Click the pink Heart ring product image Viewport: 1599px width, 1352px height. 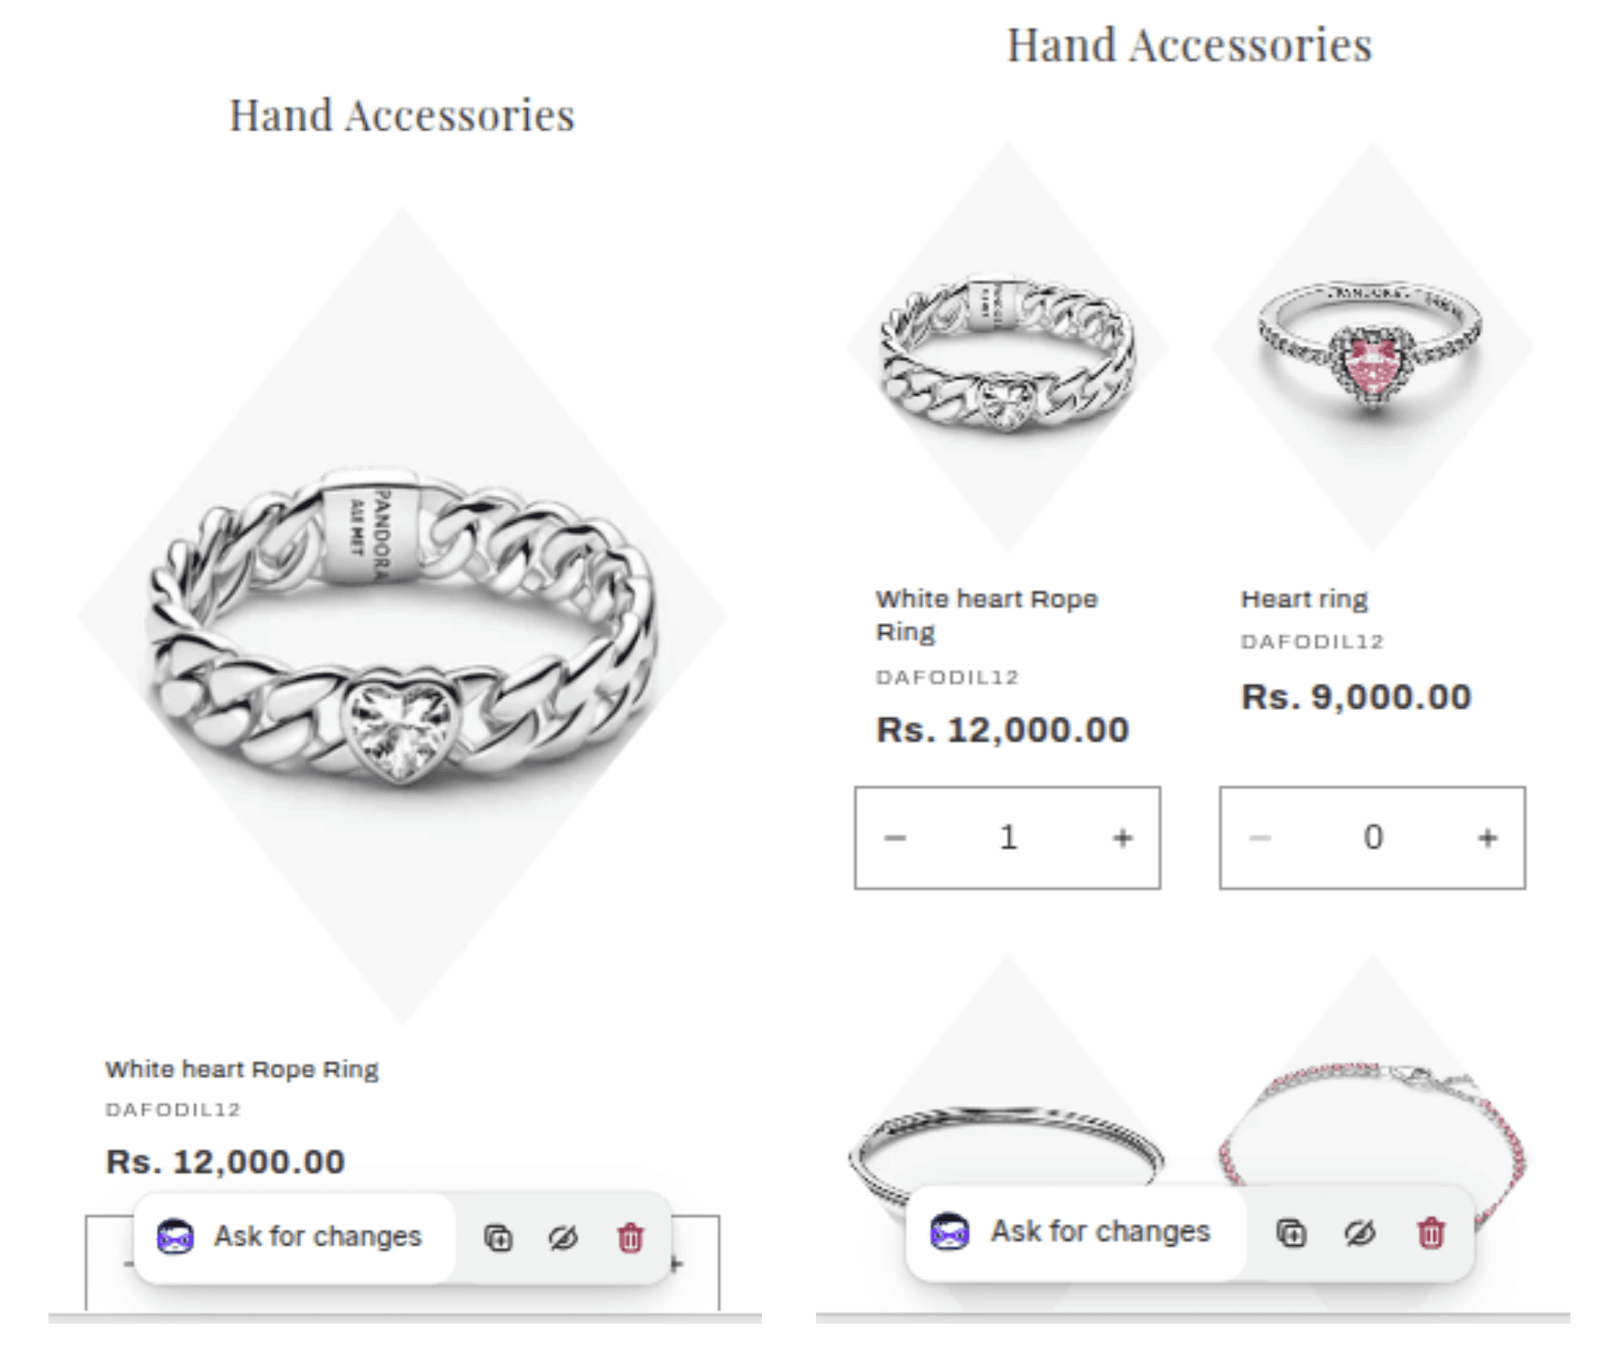tap(1371, 346)
